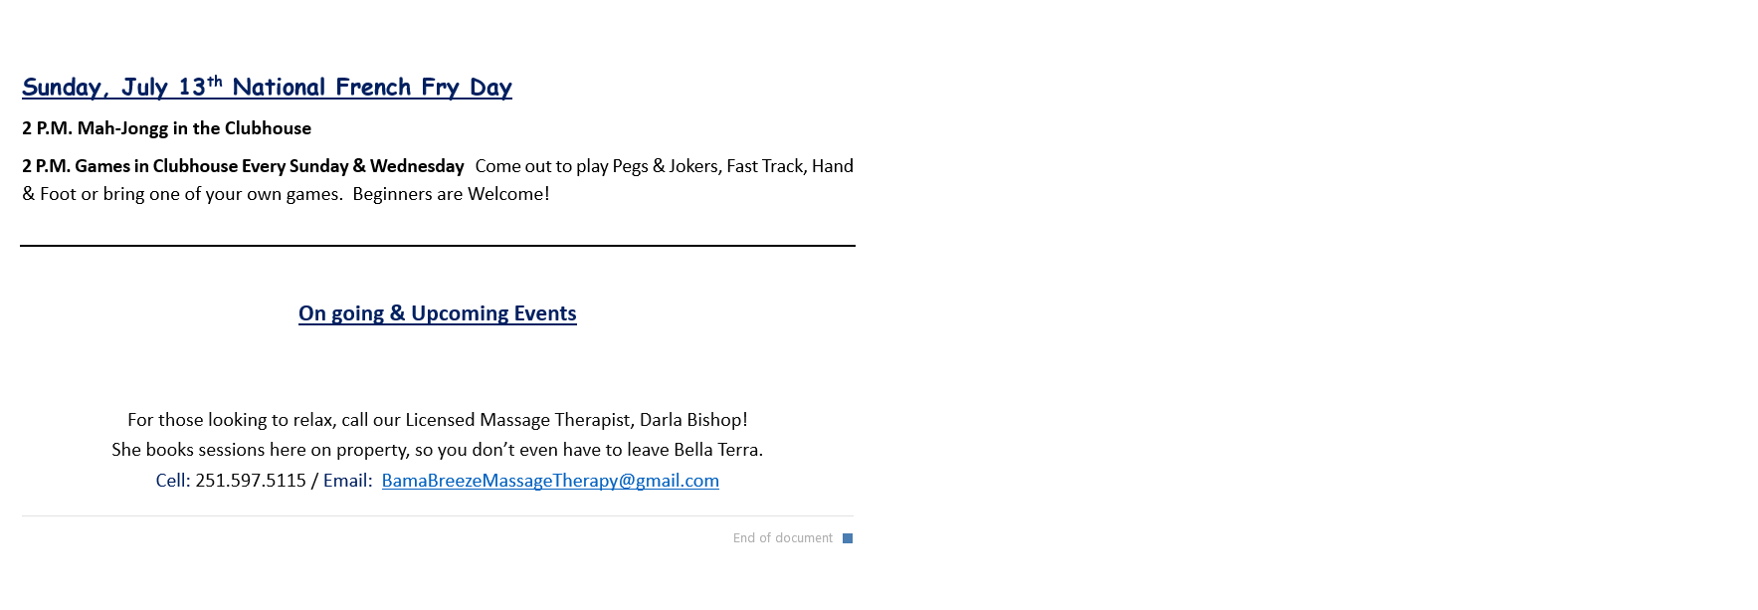Select the Mah-Jongg in the Clubhouse line

point(166,128)
